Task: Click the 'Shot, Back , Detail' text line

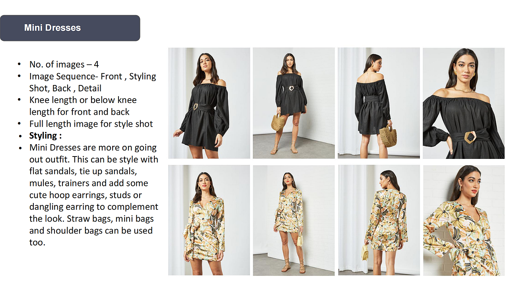Action: [x=65, y=88]
